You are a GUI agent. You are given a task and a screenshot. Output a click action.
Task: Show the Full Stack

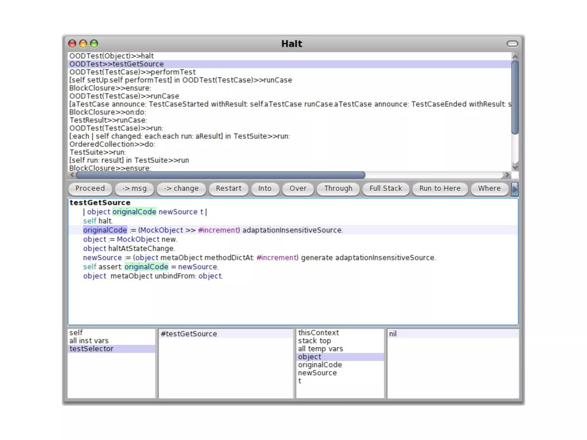pyautogui.click(x=386, y=188)
